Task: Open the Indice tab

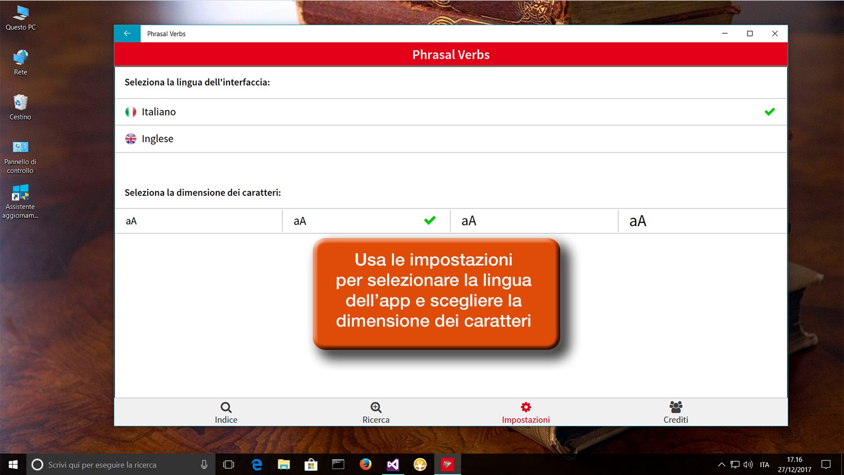Action: coord(226,412)
